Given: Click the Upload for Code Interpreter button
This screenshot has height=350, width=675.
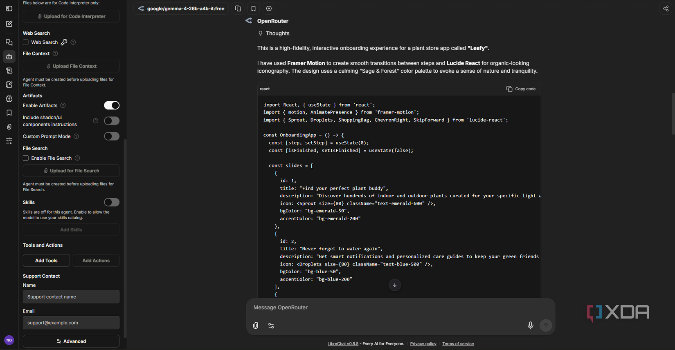Looking at the screenshot, I should click(71, 16).
